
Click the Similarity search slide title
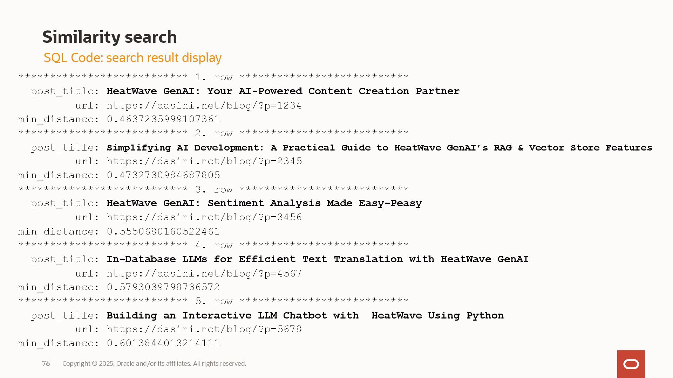(109, 37)
